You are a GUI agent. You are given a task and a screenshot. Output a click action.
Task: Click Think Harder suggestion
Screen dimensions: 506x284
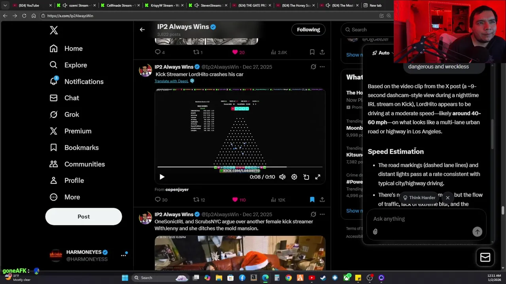click(x=419, y=198)
